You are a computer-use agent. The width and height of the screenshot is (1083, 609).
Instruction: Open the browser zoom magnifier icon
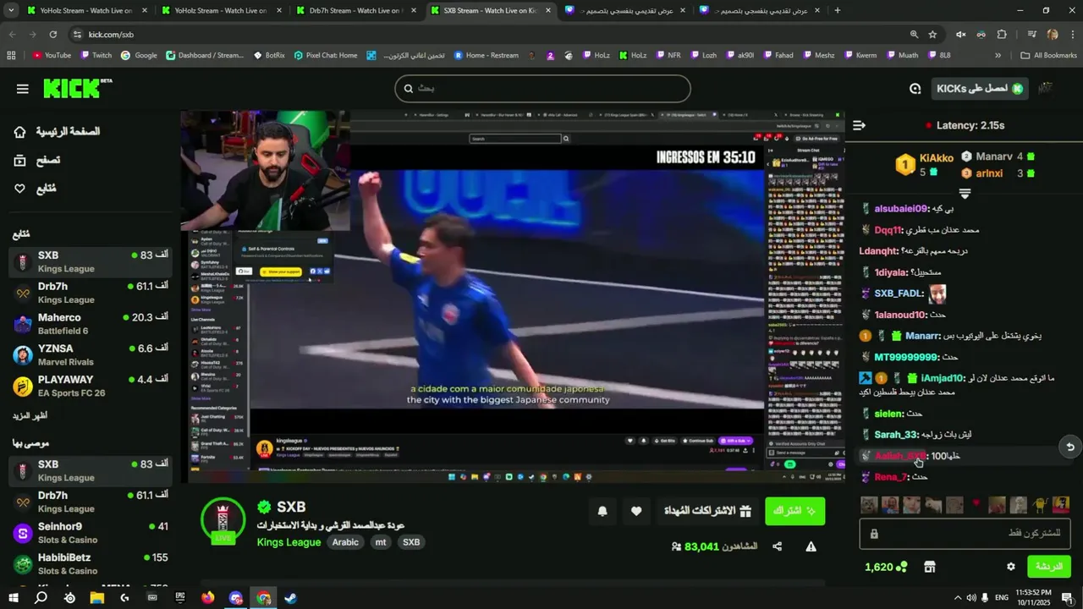pyautogui.click(x=914, y=35)
